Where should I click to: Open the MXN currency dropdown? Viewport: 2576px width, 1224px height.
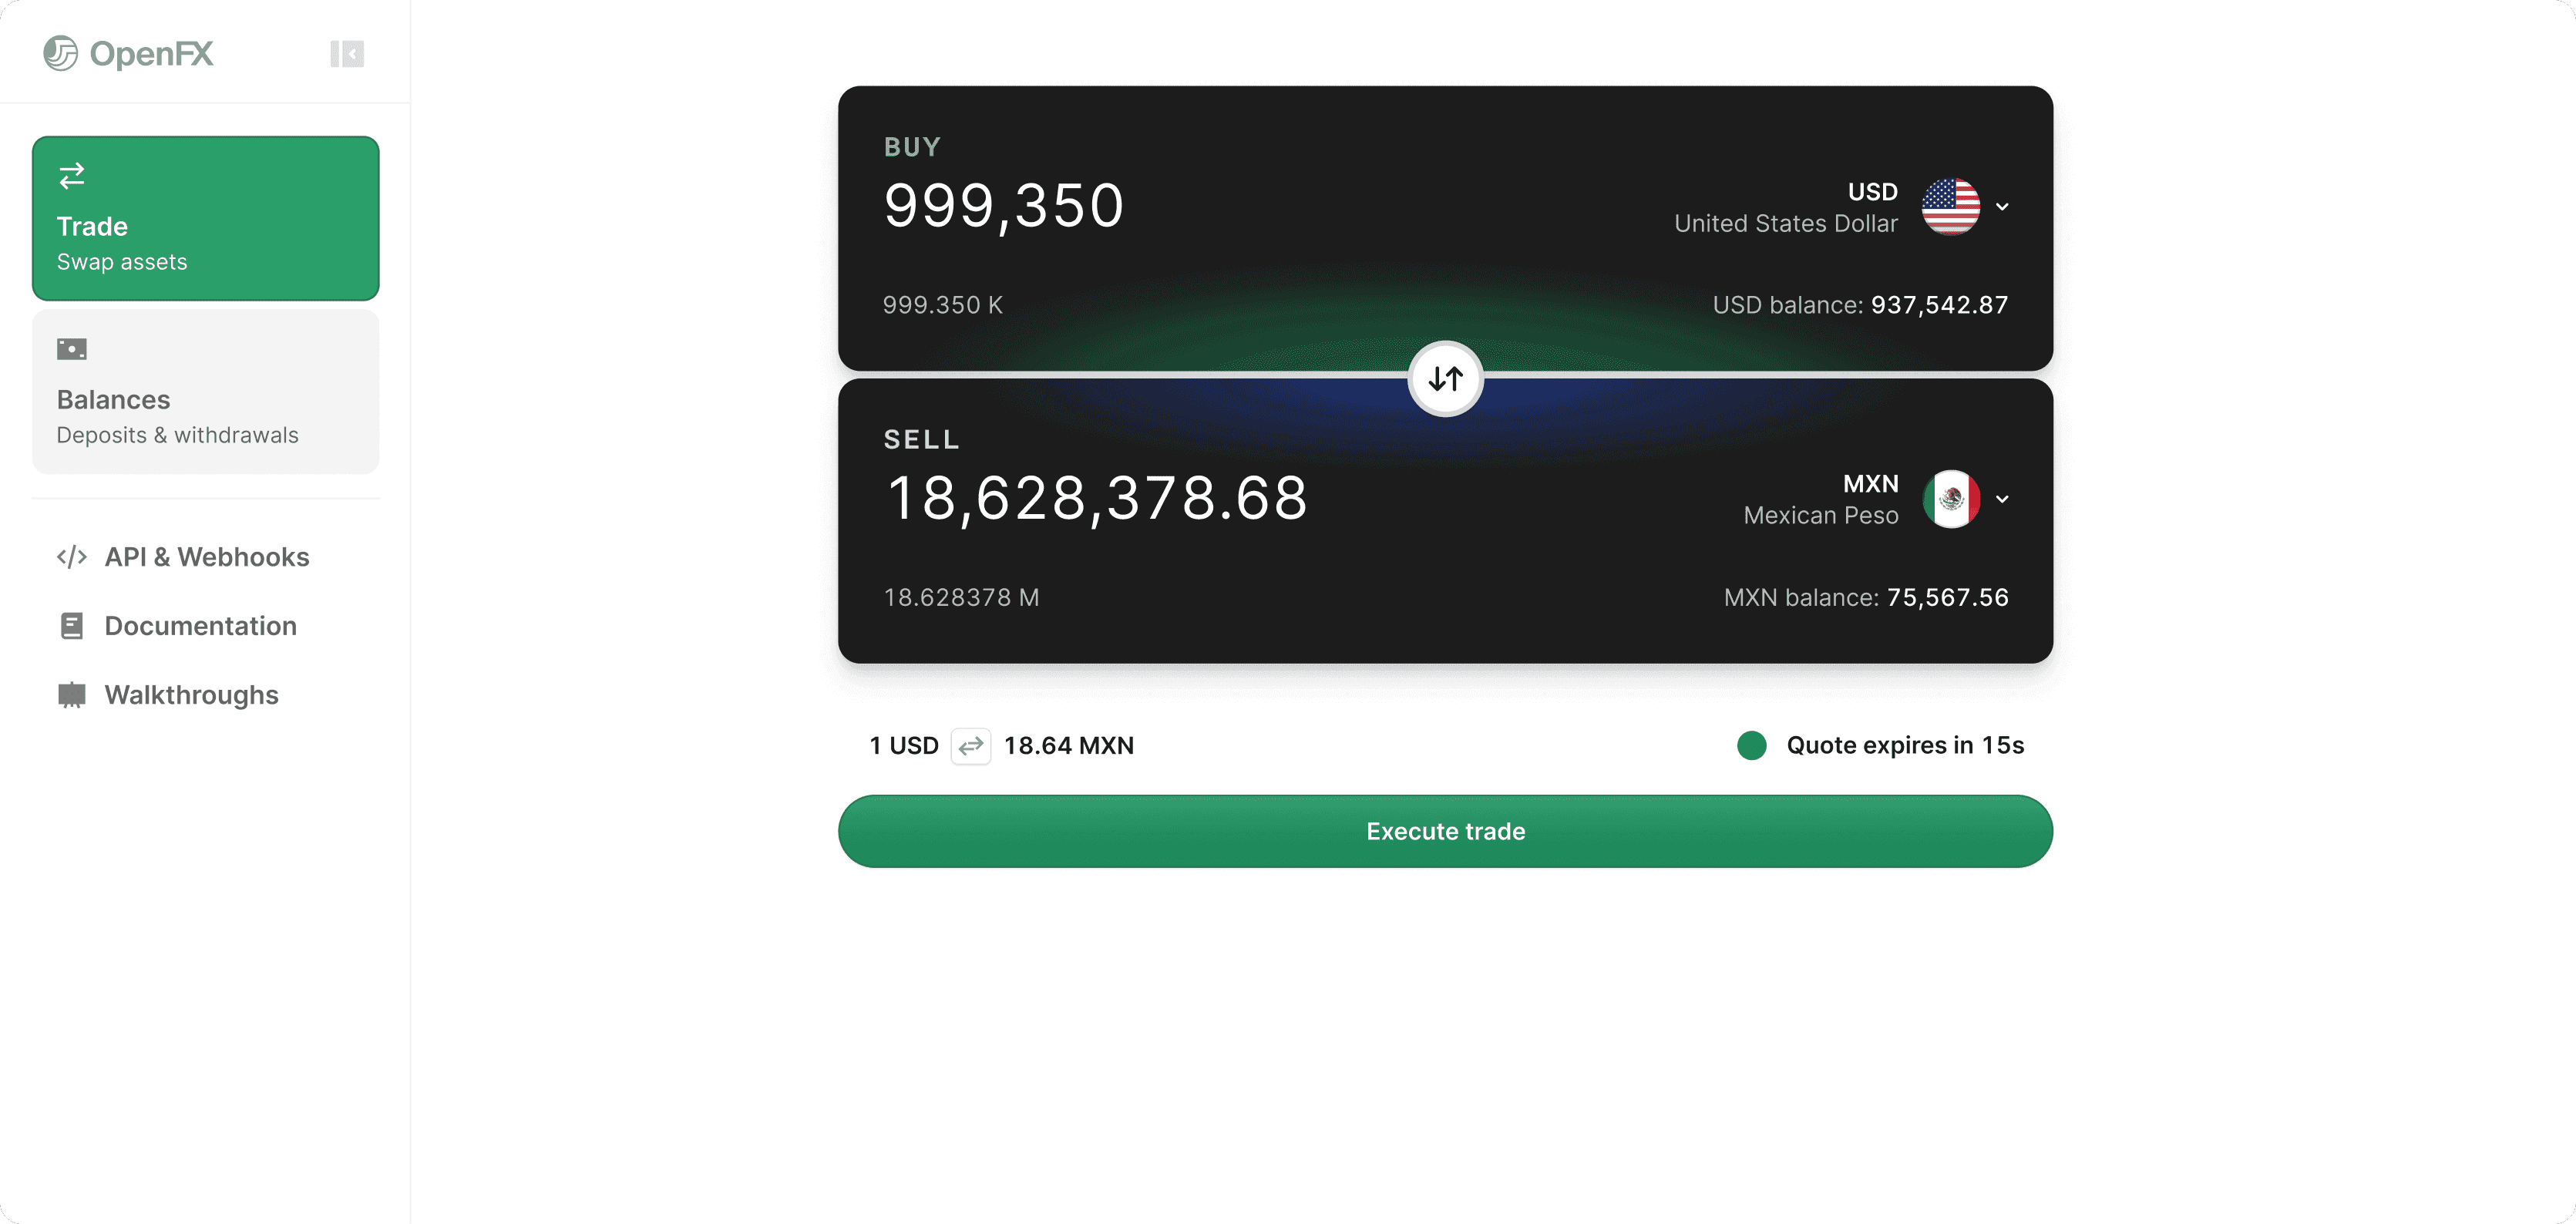coord(2003,499)
